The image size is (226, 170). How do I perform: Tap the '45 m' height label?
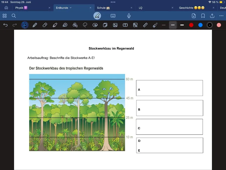tap(130, 98)
